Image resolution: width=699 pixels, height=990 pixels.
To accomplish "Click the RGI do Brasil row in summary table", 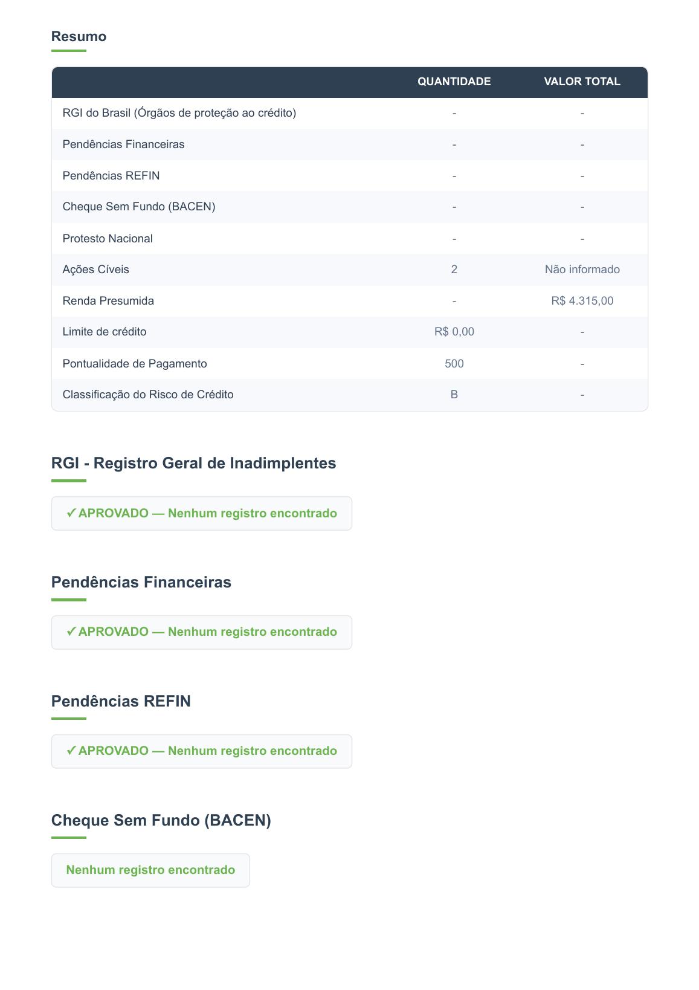I will pyautogui.click(x=179, y=113).
